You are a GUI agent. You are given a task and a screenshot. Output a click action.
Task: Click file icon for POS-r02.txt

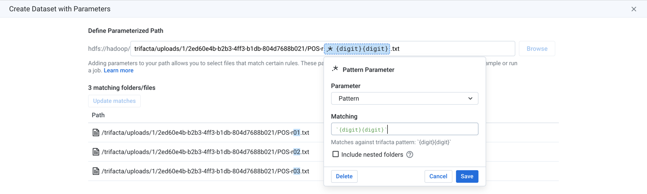click(96, 152)
